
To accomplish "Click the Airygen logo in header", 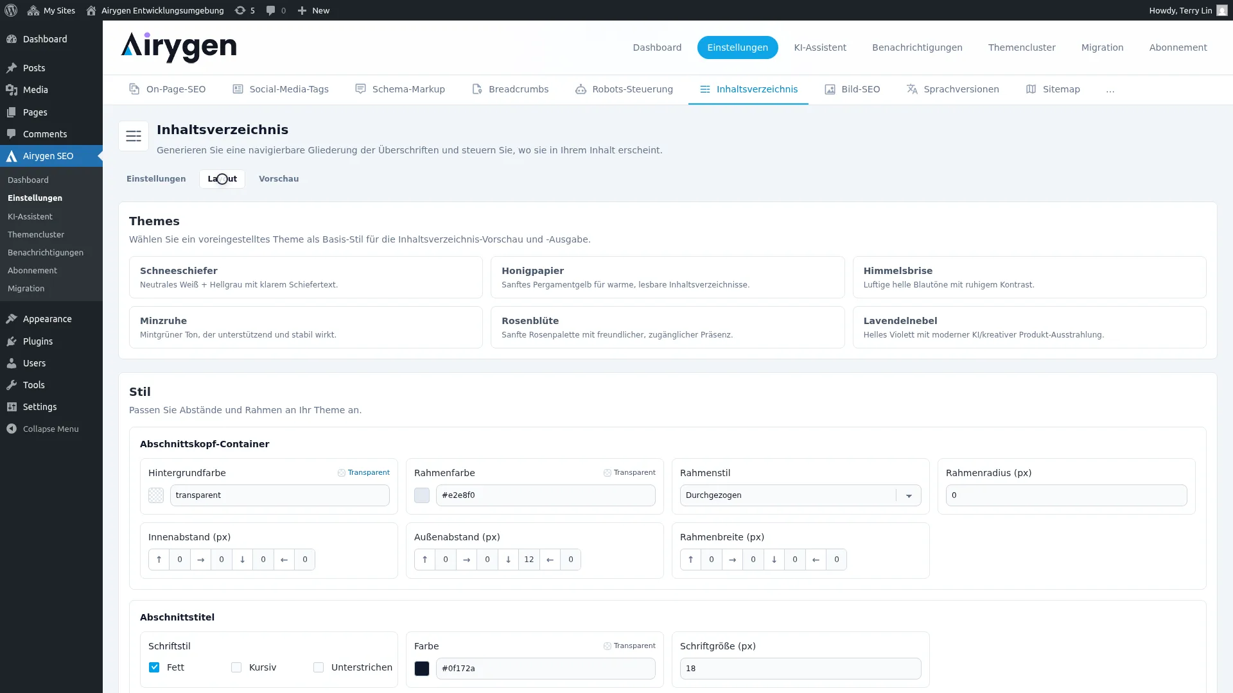I will click(x=179, y=47).
